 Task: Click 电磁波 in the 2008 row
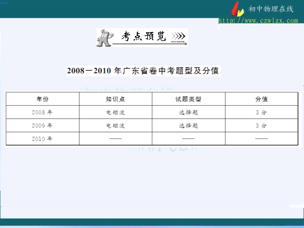pyautogui.click(x=116, y=112)
